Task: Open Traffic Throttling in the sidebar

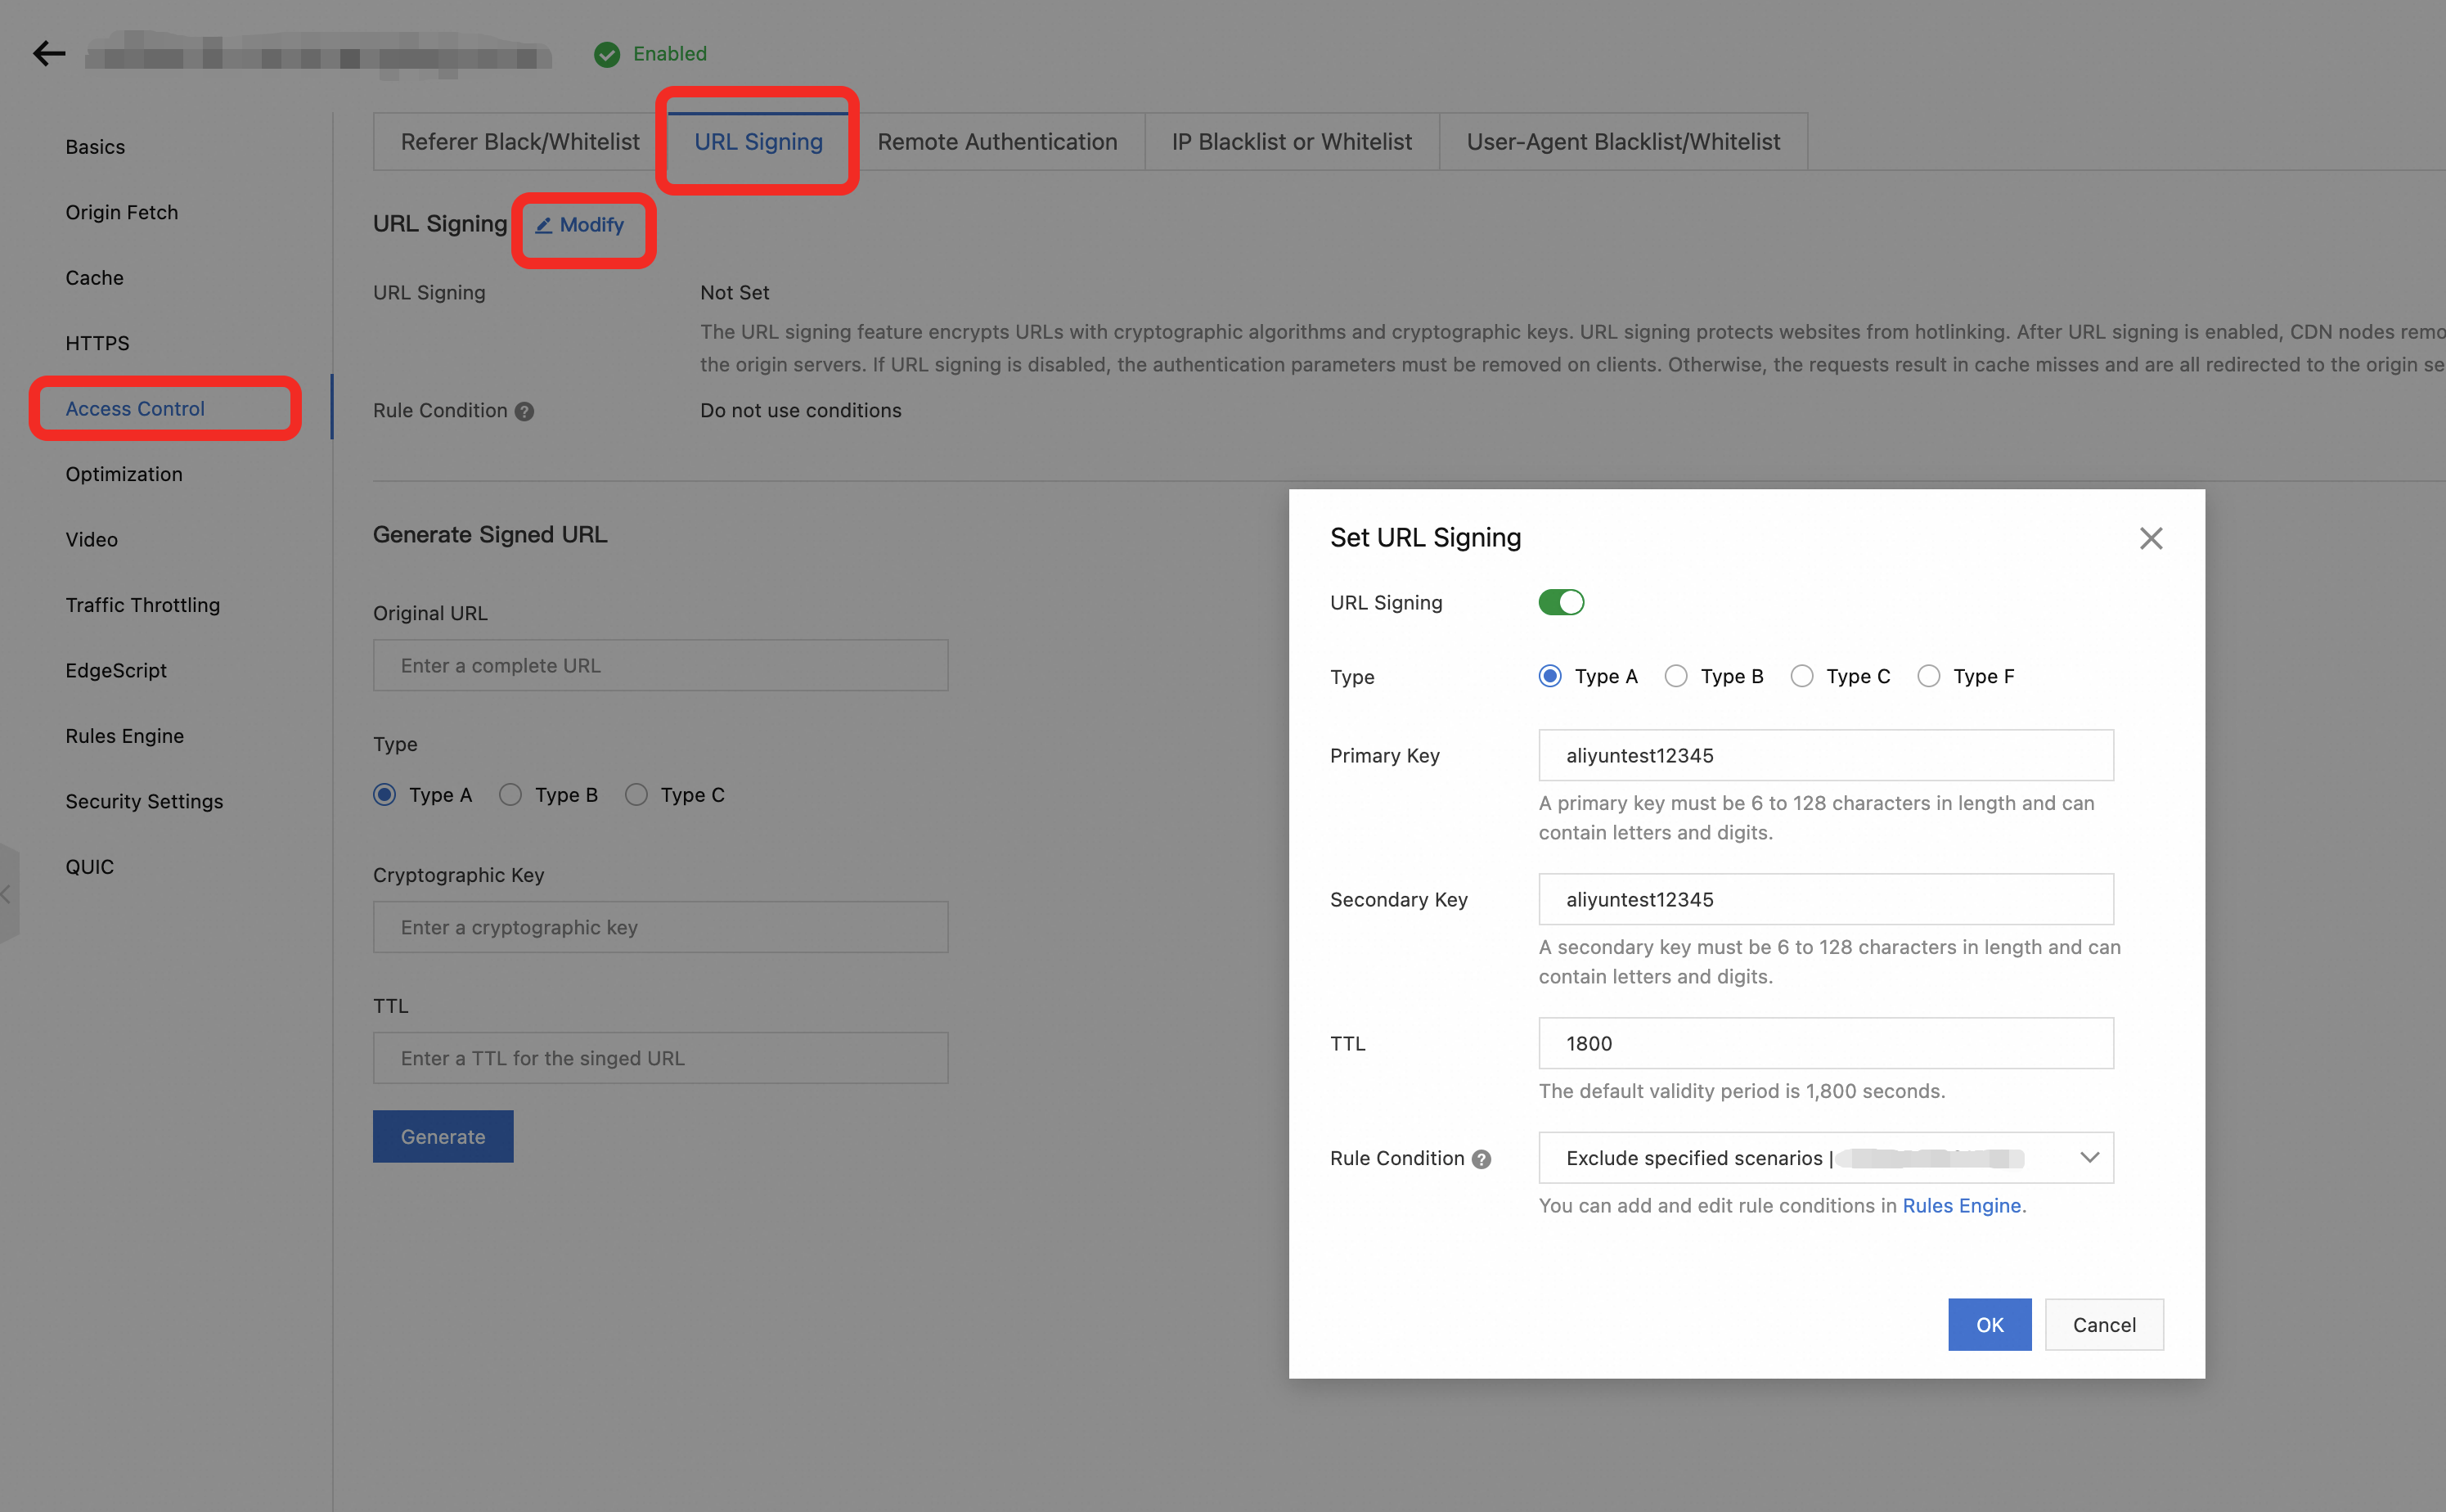Action: click(143, 605)
